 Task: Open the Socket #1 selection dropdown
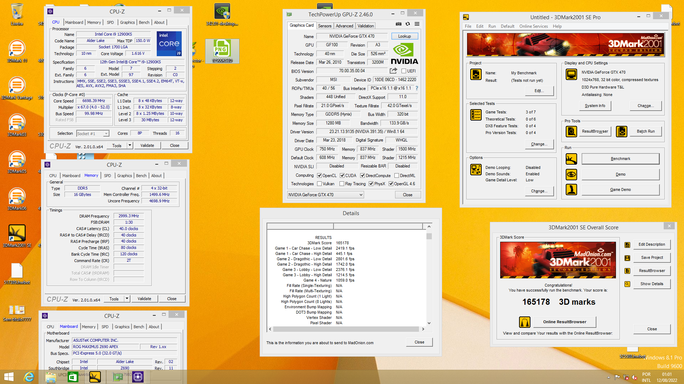click(x=93, y=134)
